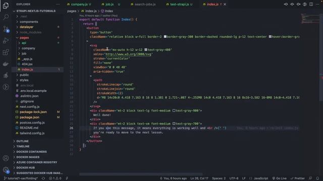Click the branch name in status bar
Image resolution: width=323 pixels, height=181 pixels.
(21, 178)
